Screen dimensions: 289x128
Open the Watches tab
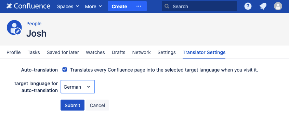pyautogui.click(x=95, y=52)
